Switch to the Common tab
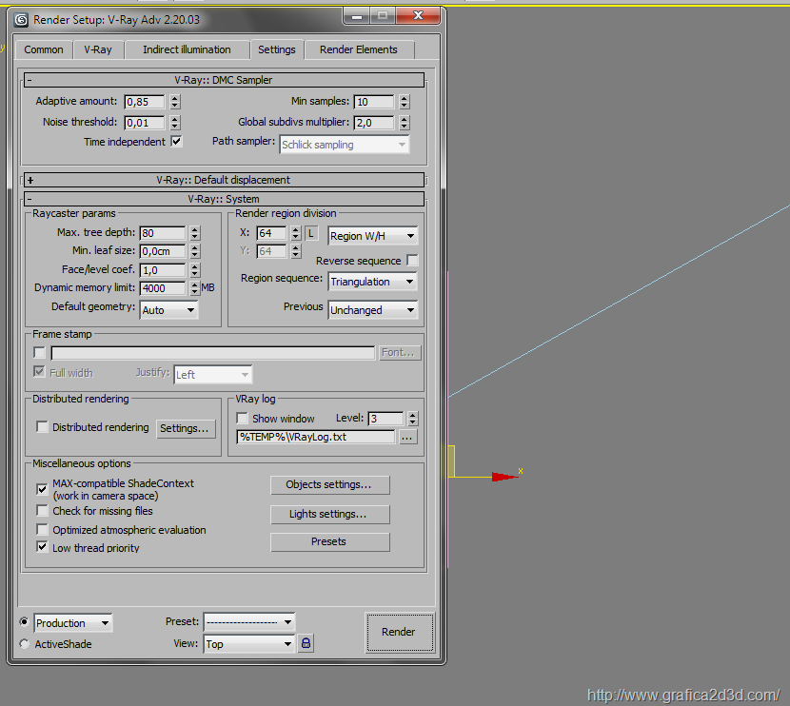790x706 pixels. (x=44, y=49)
